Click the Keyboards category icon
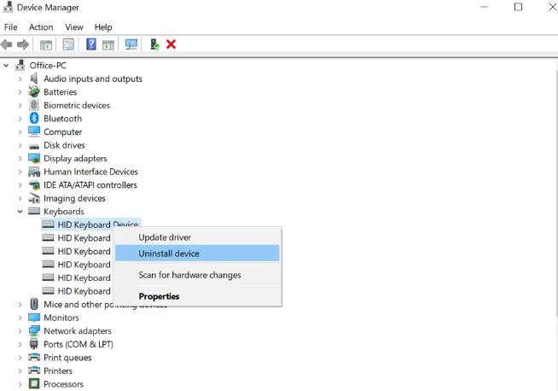Viewport: 558px width, 391px height. point(34,211)
